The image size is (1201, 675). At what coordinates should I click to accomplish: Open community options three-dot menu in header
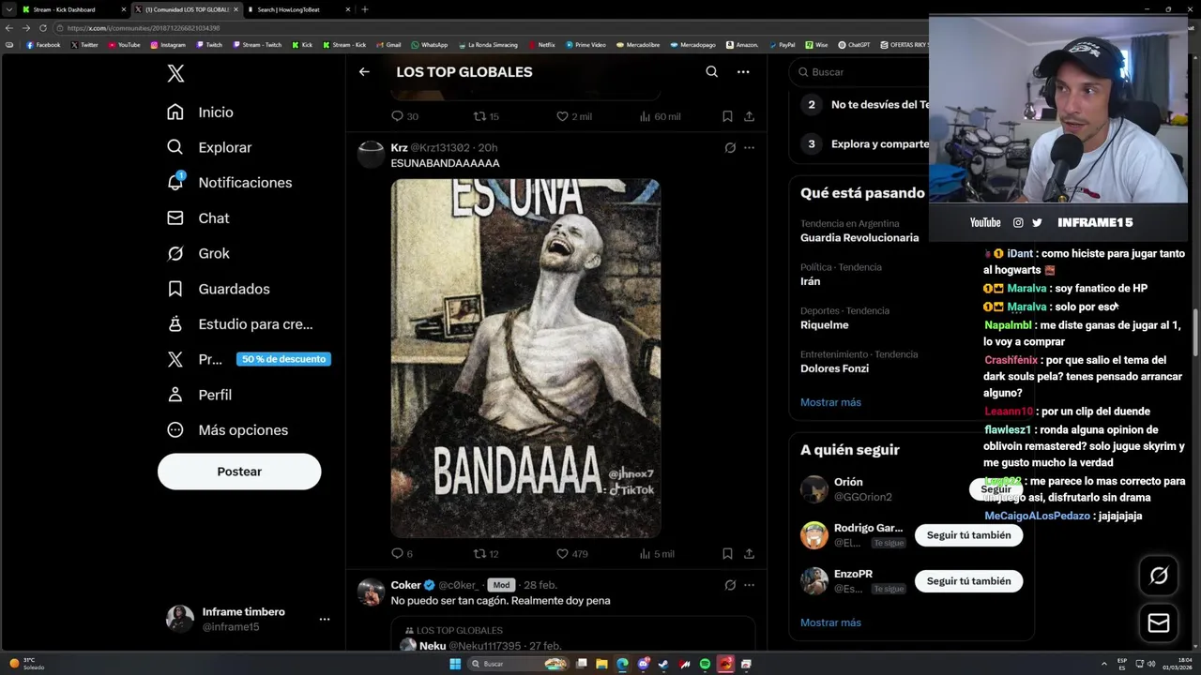(x=743, y=72)
